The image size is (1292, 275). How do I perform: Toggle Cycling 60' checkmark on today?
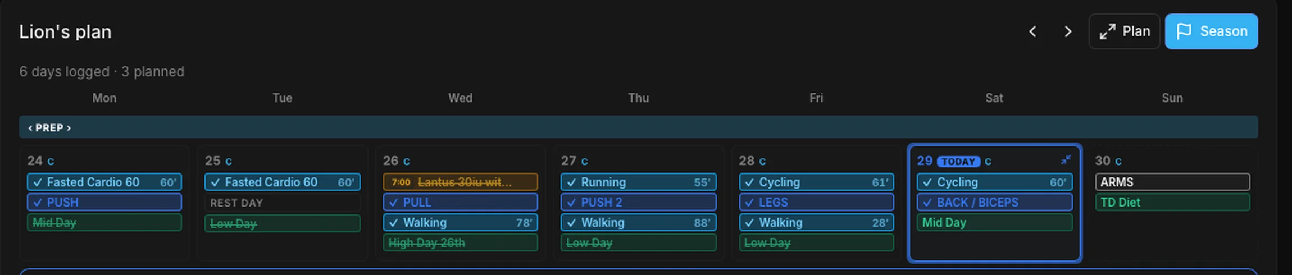928,182
